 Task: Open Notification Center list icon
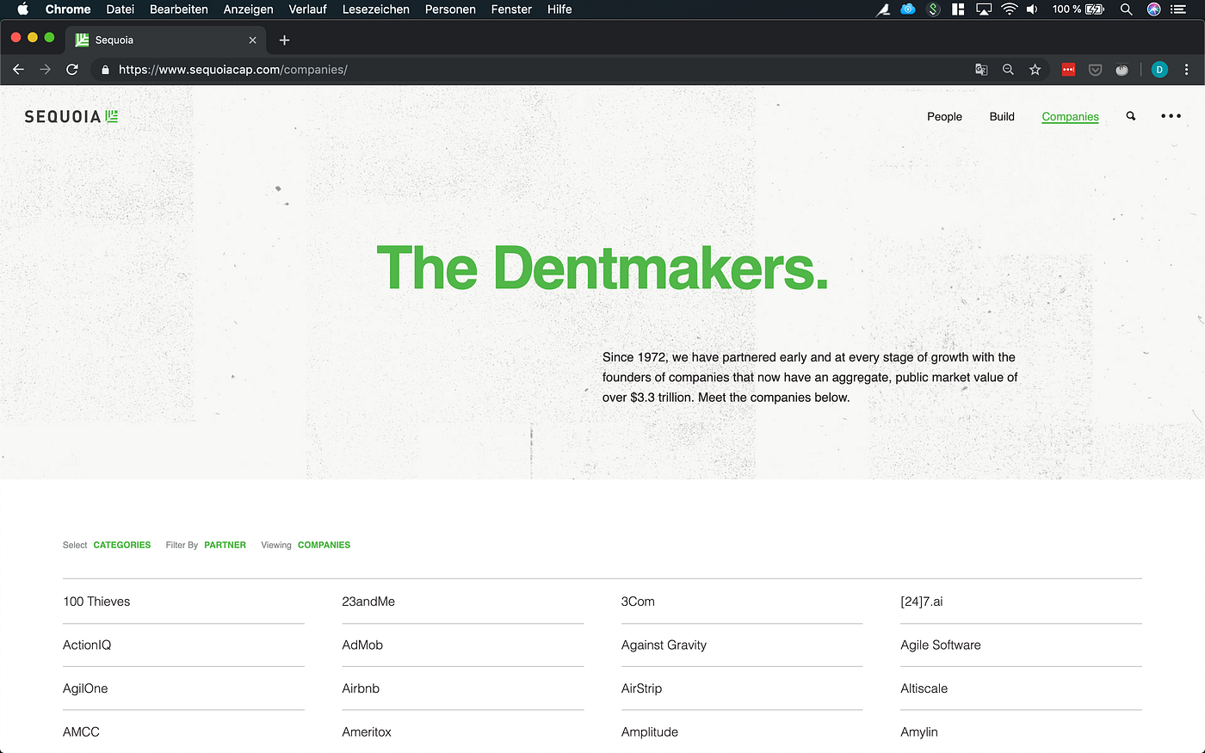pyautogui.click(x=1178, y=9)
